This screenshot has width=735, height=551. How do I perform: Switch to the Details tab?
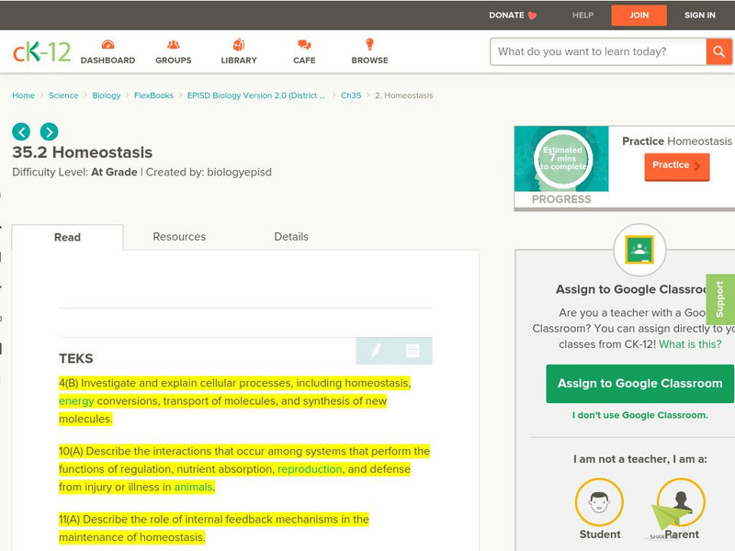(x=291, y=237)
